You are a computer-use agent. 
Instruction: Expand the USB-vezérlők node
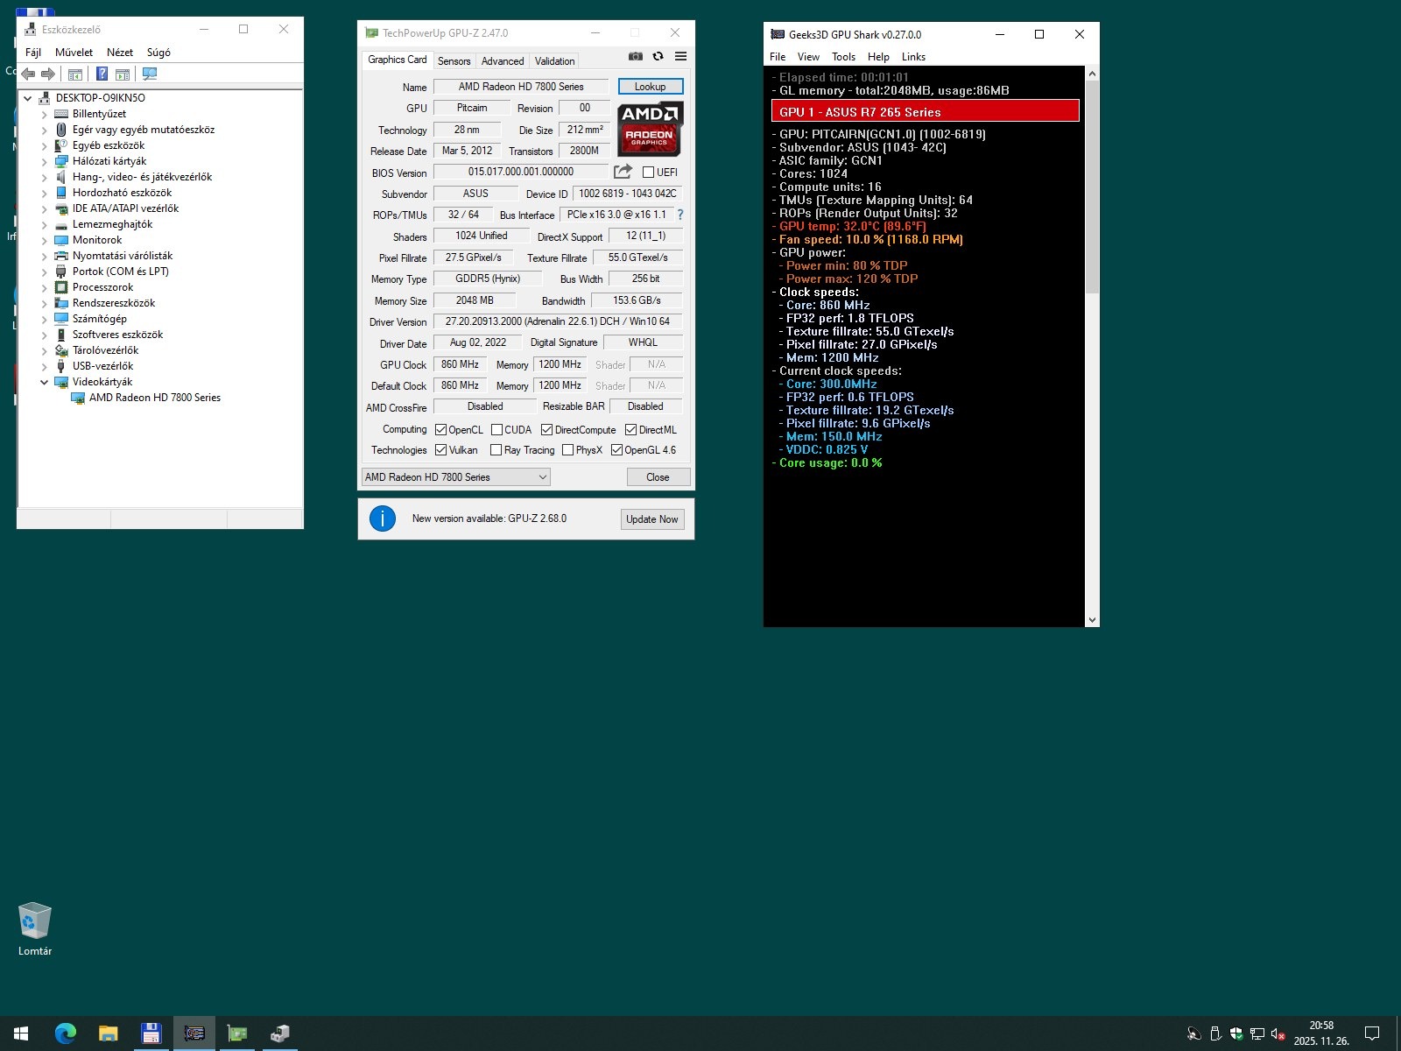(x=45, y=366)
